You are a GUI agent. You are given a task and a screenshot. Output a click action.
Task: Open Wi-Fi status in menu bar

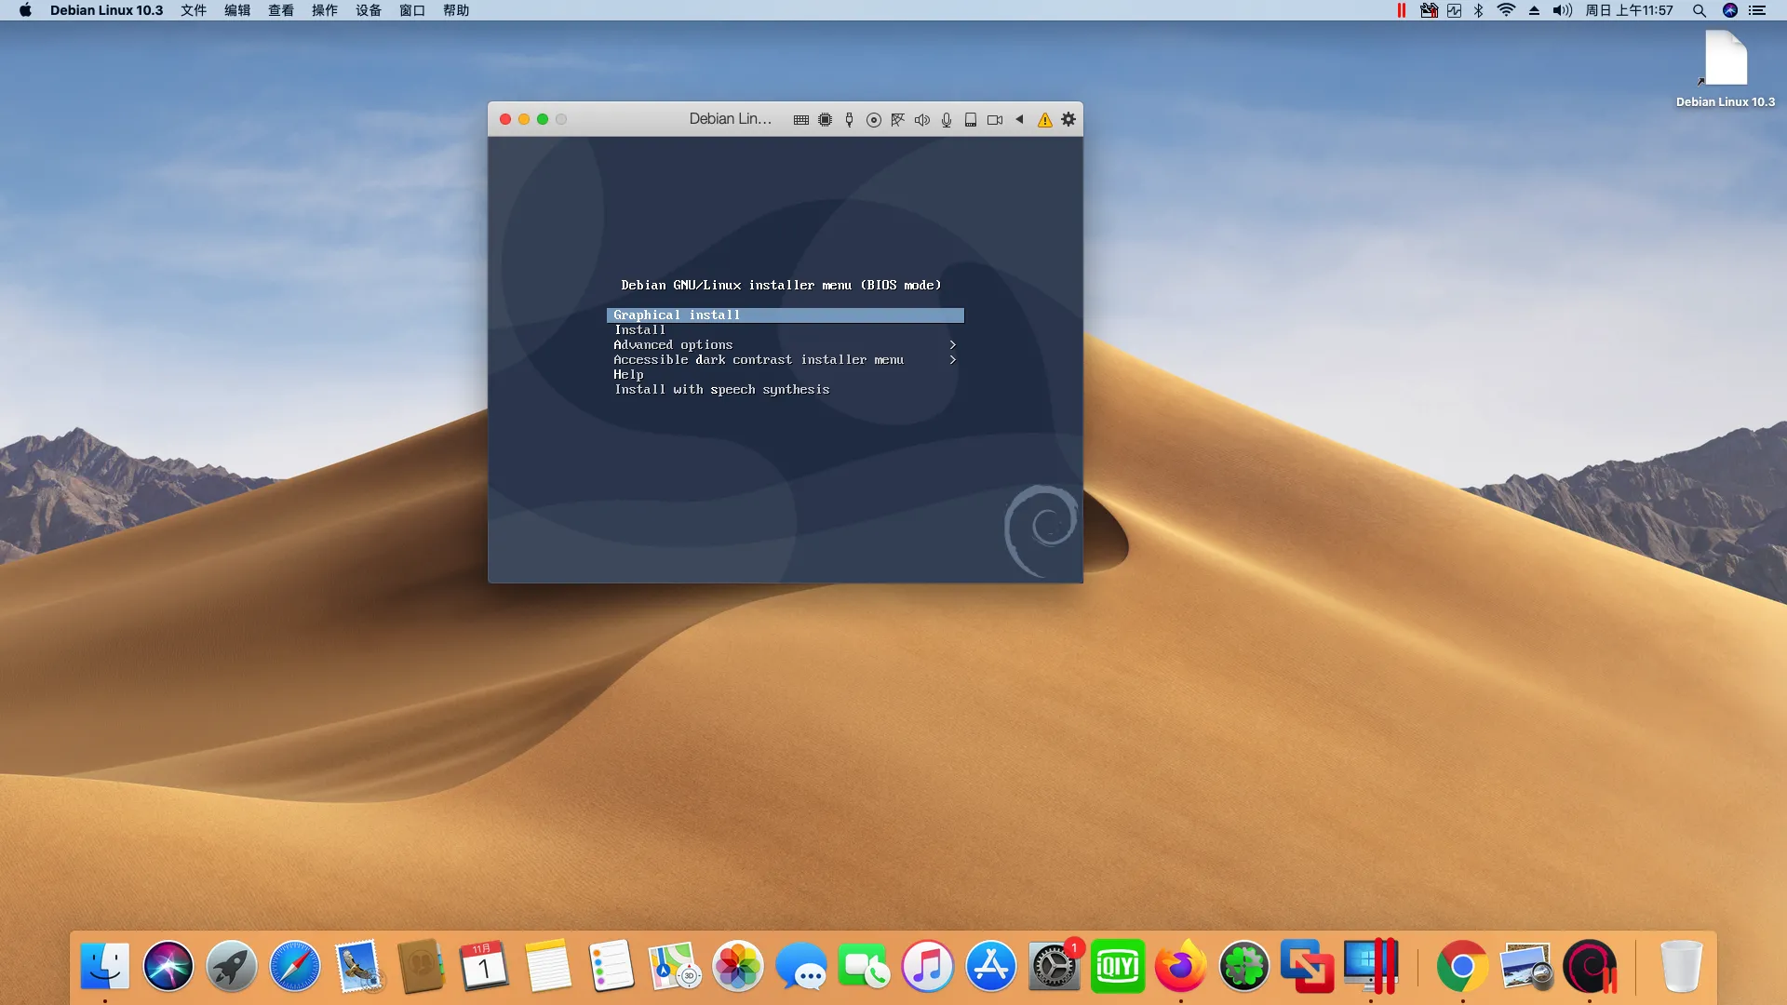click(x=1506, y=10)
